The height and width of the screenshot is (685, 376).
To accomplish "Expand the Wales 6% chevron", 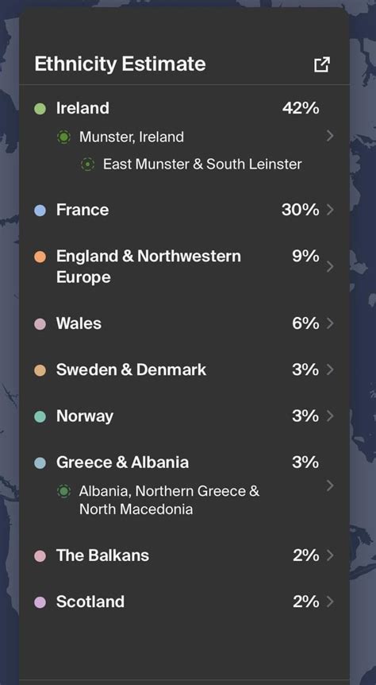I will (x=330, y=323).
